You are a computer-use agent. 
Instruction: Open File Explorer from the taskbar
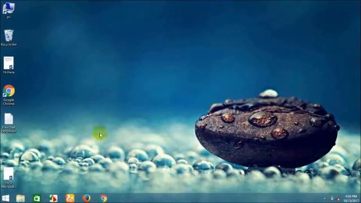[20, 198]
